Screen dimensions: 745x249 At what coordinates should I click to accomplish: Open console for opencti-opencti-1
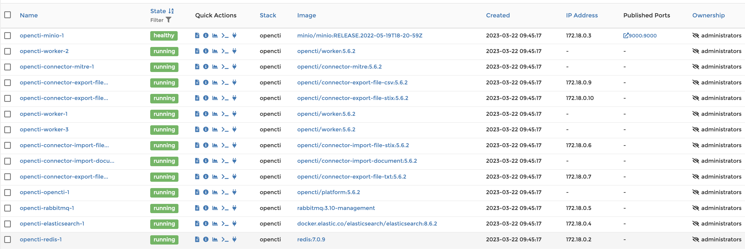pos(225,192)
